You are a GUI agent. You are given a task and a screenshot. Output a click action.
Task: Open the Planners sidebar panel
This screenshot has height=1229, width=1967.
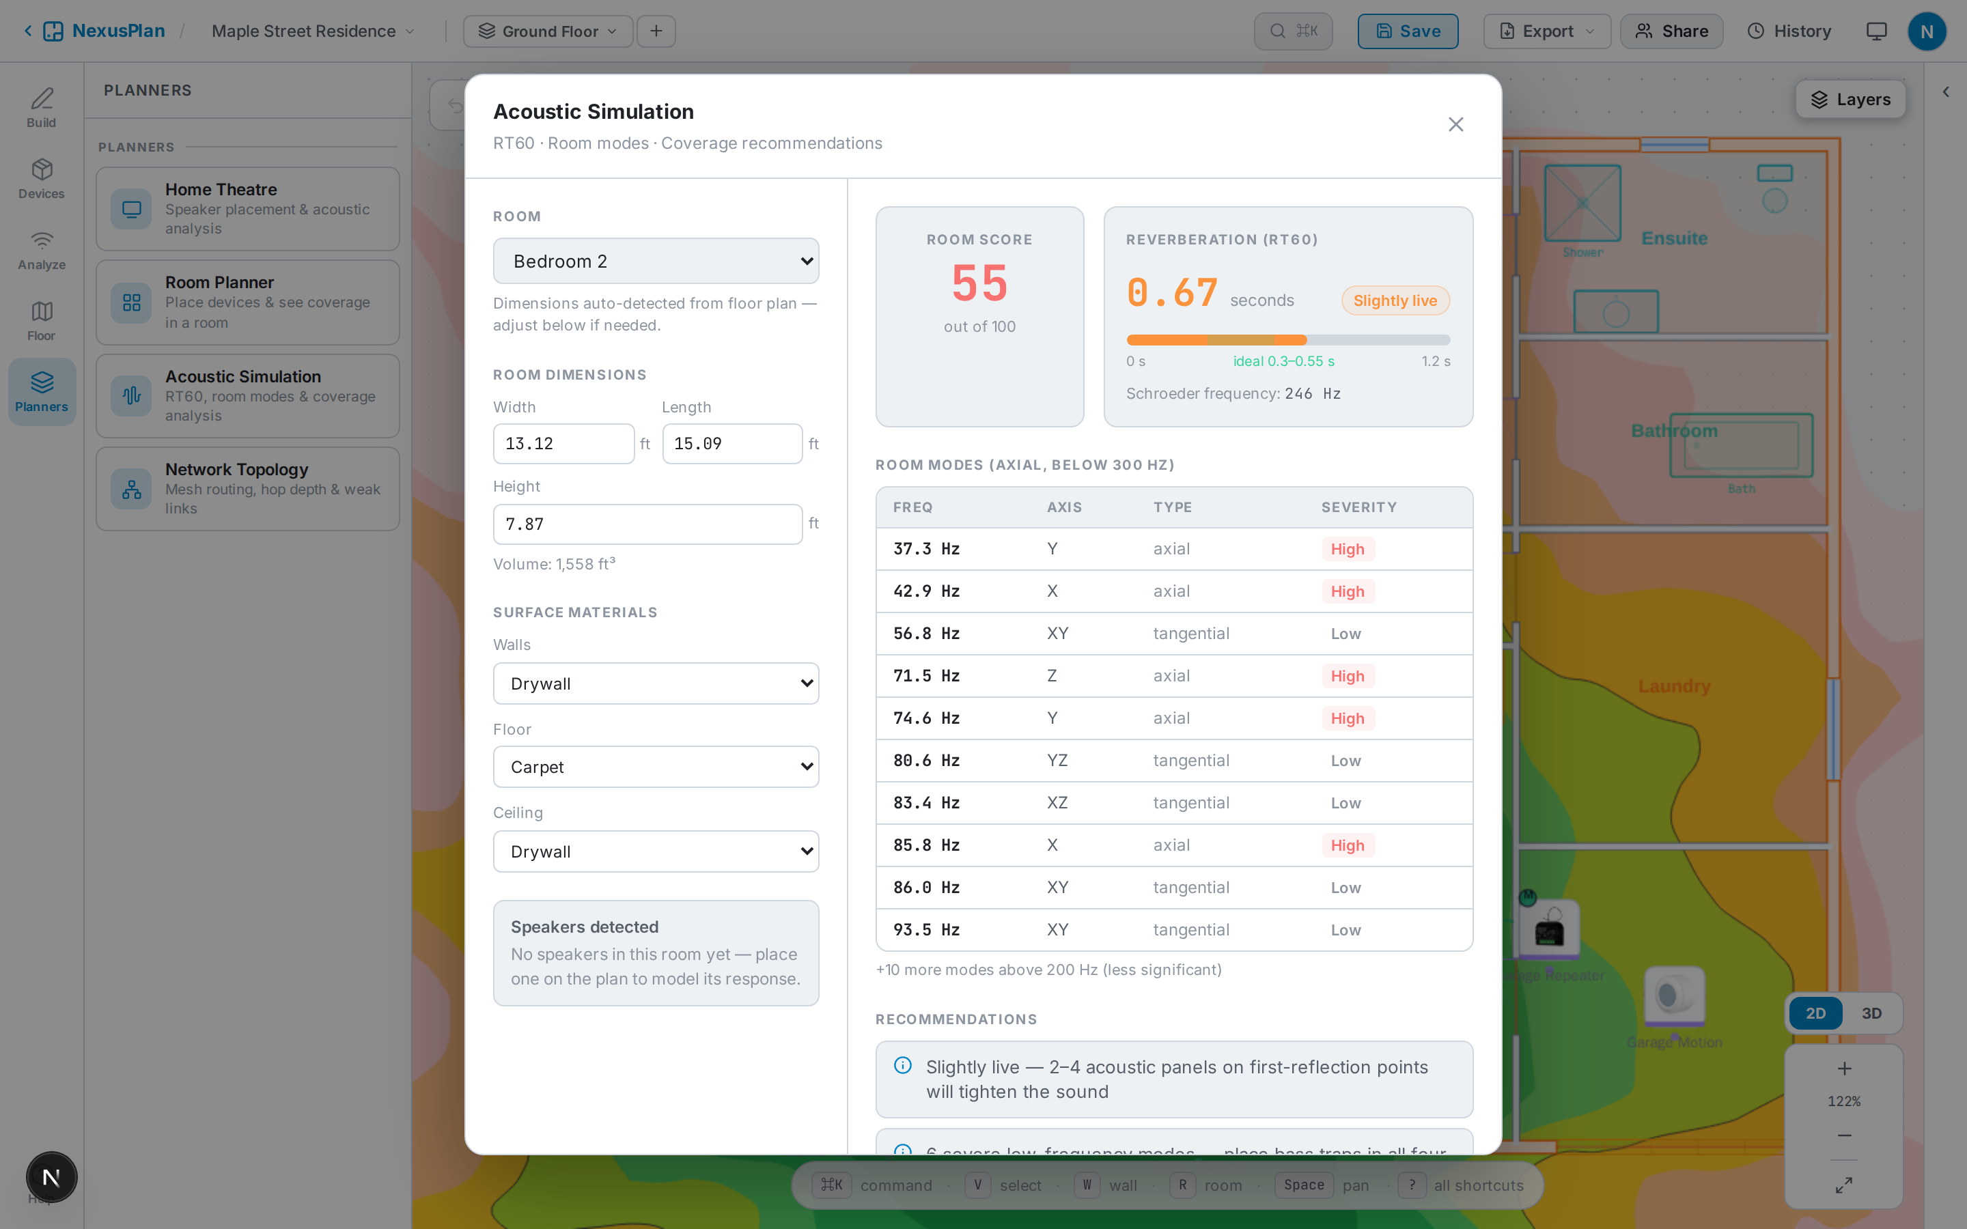point(42,392)
